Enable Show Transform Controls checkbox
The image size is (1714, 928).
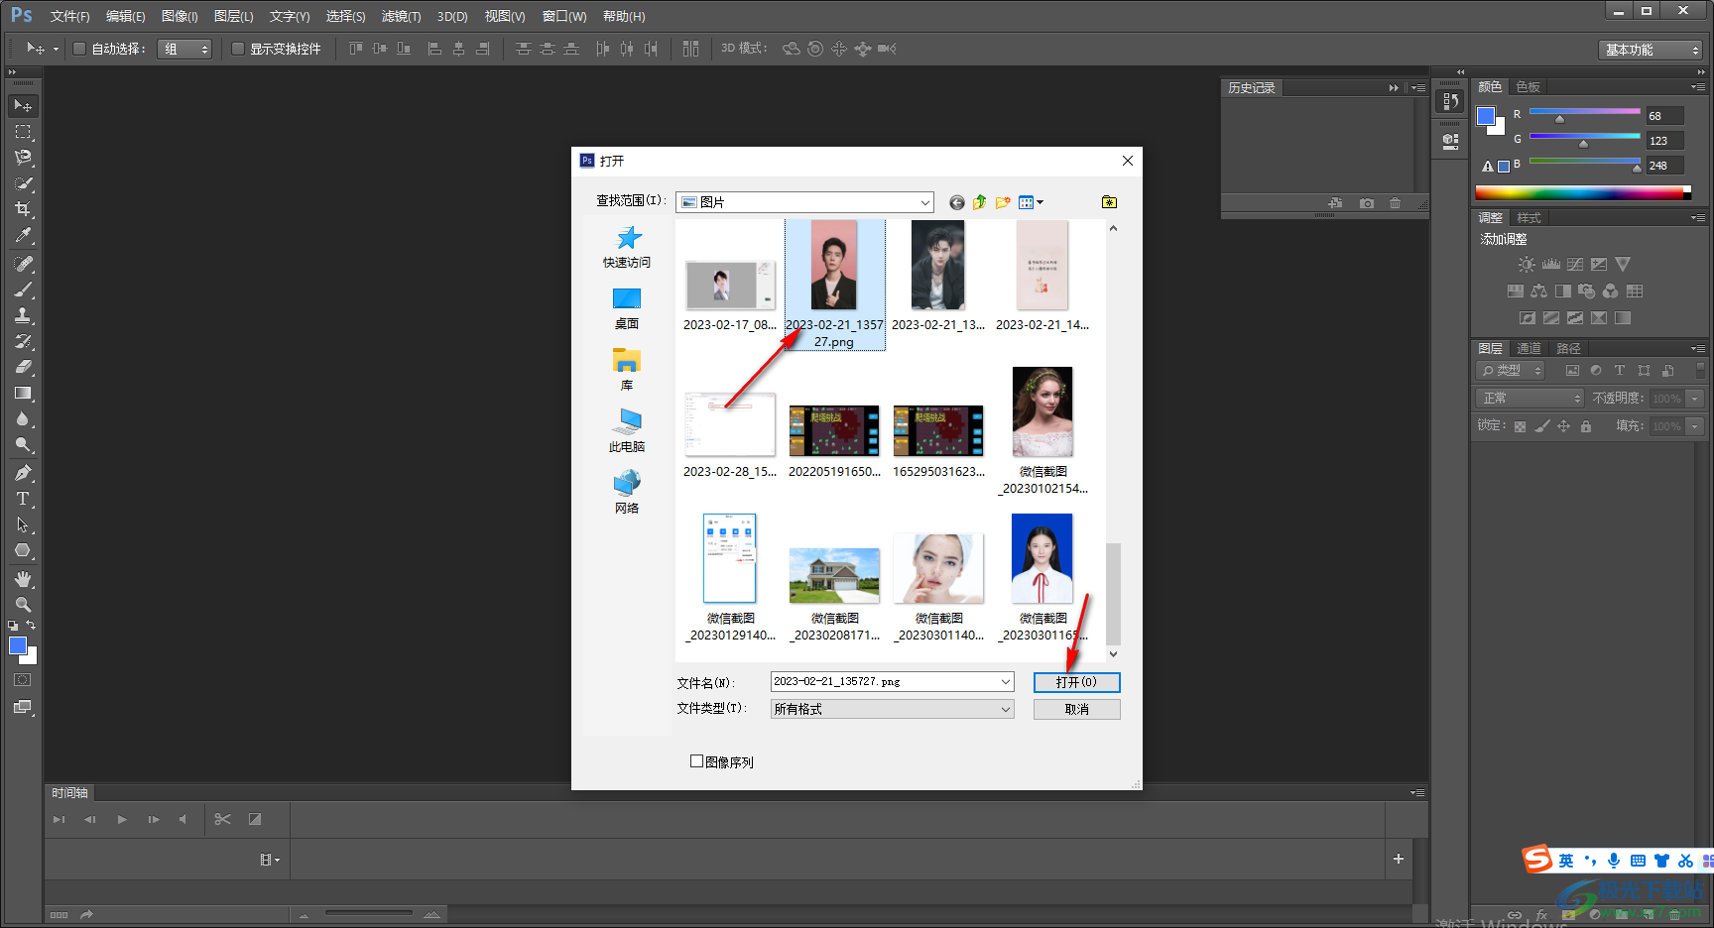(x=238, y=49)
